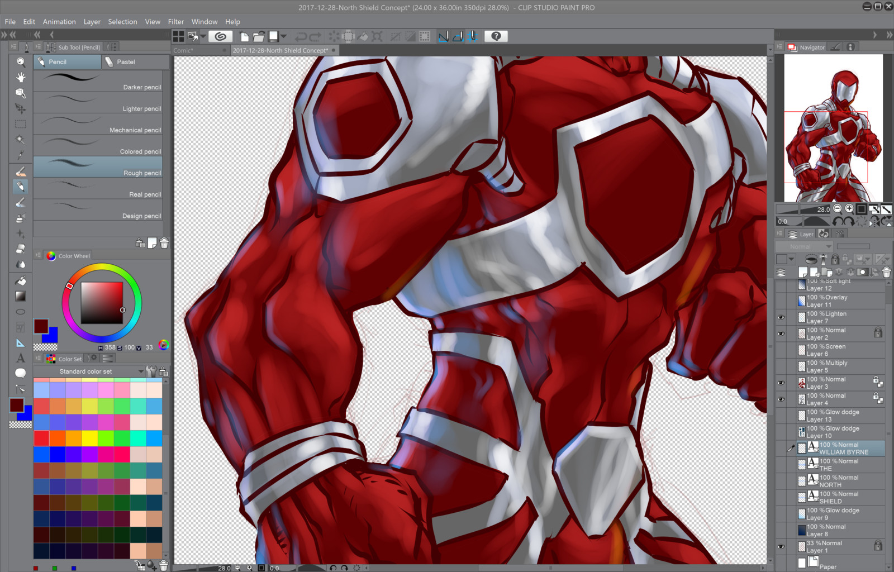Open Color Wheel panel menu icon
Screen dimensions: 894x572
click(x=38, y=255)
